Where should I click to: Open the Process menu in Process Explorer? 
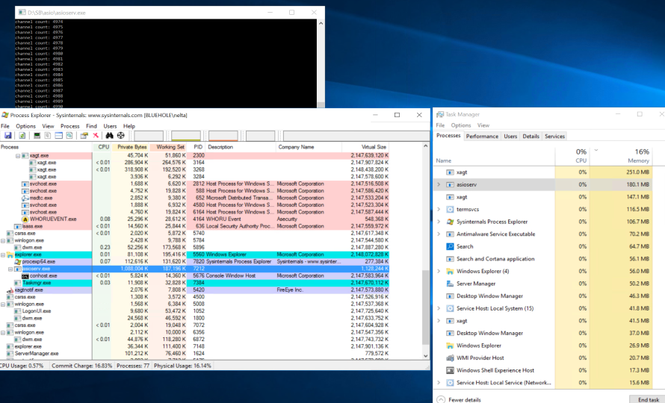[70, 126]
